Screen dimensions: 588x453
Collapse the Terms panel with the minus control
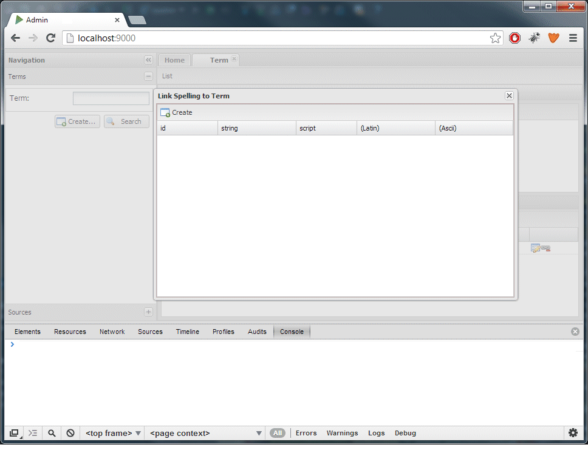[x=149, y=77]
